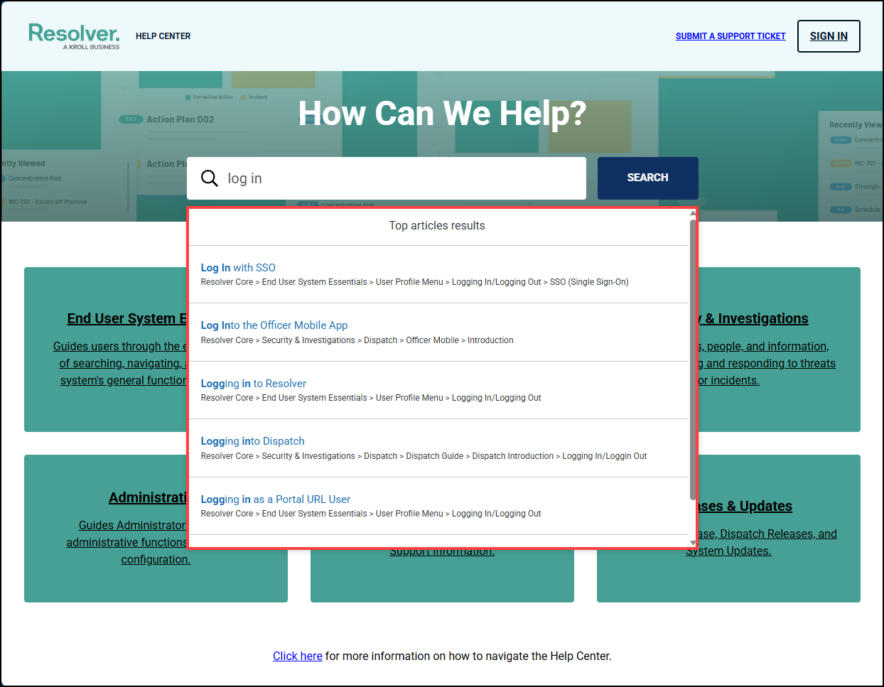This screenshot has height=687, width=884.
Task: Click the magnifying glass search icon
Action: pos(210,178)
